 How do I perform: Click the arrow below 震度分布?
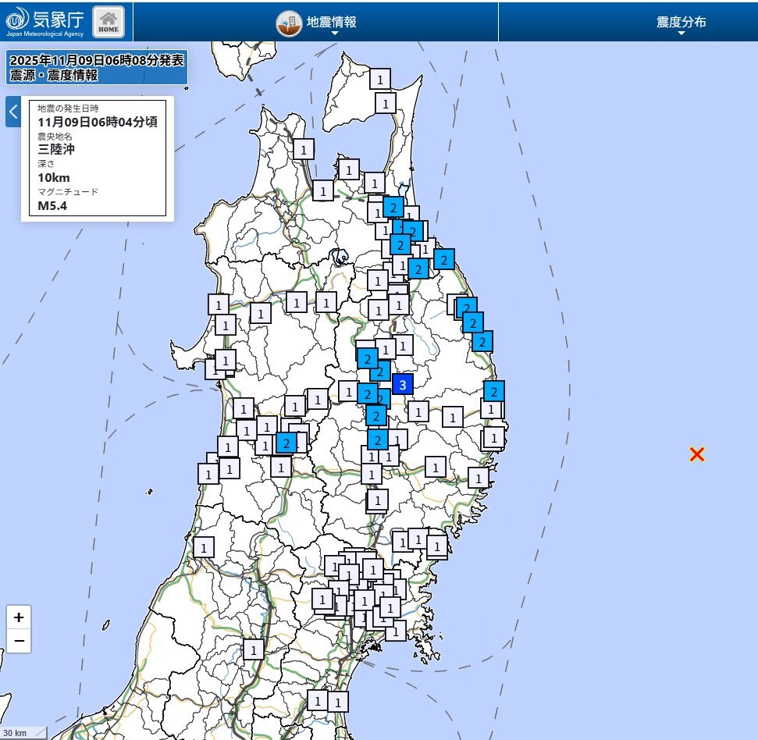pyautogui.click(x=681, y=34)
